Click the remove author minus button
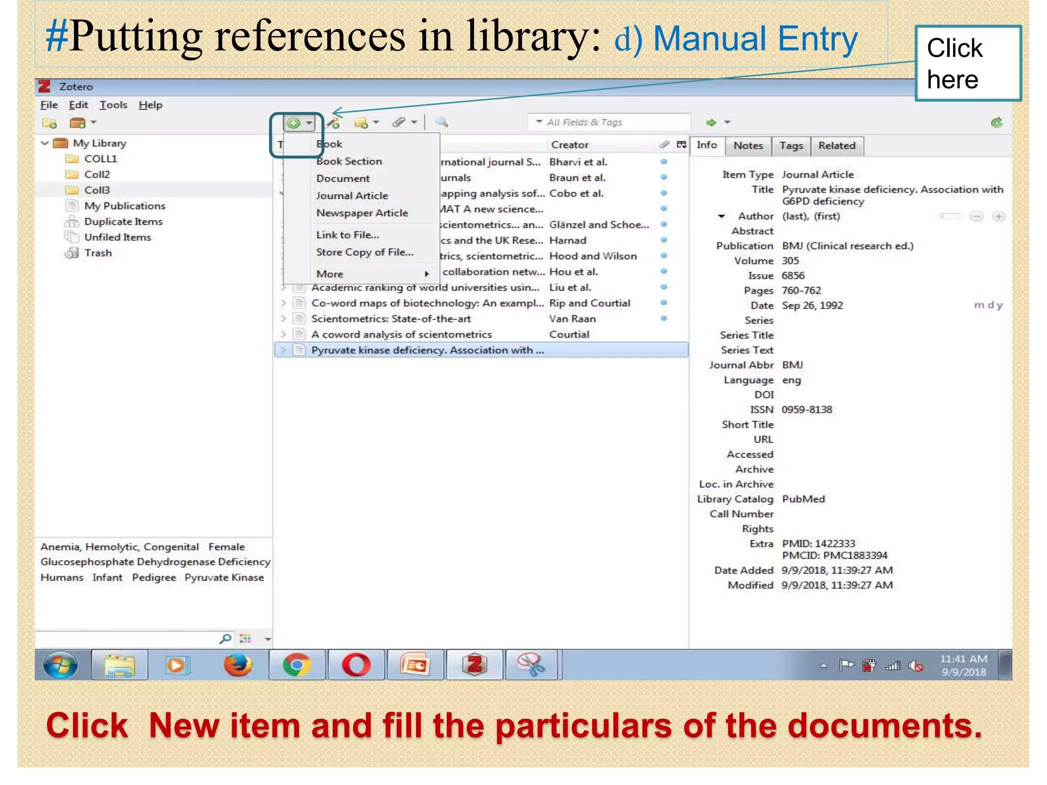1047x785 pixels. [x=977, y=217]
